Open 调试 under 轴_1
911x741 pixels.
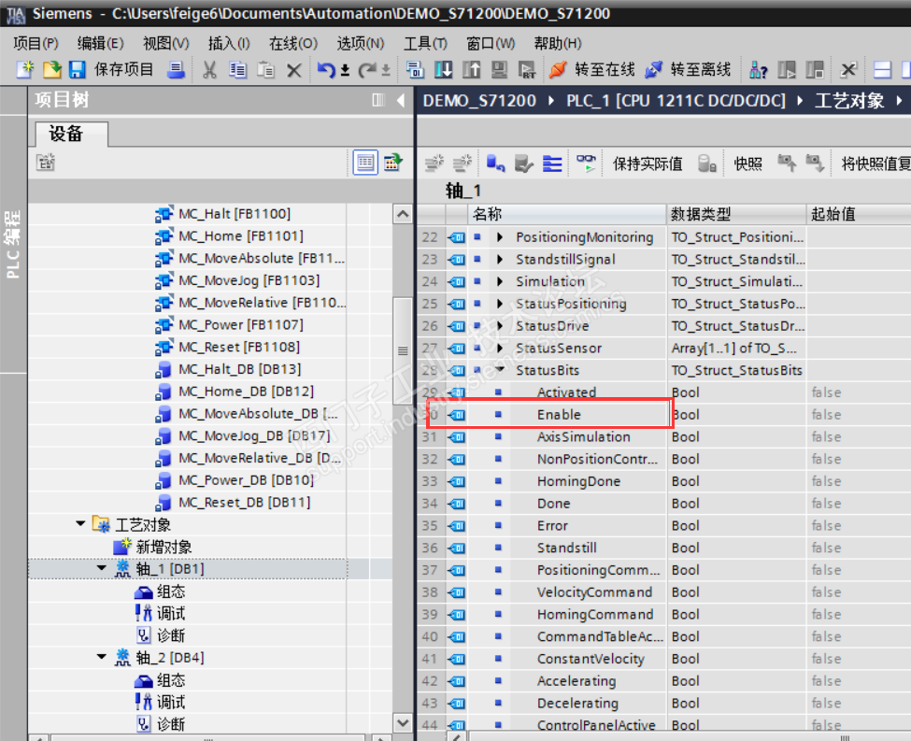pos(171,614)
